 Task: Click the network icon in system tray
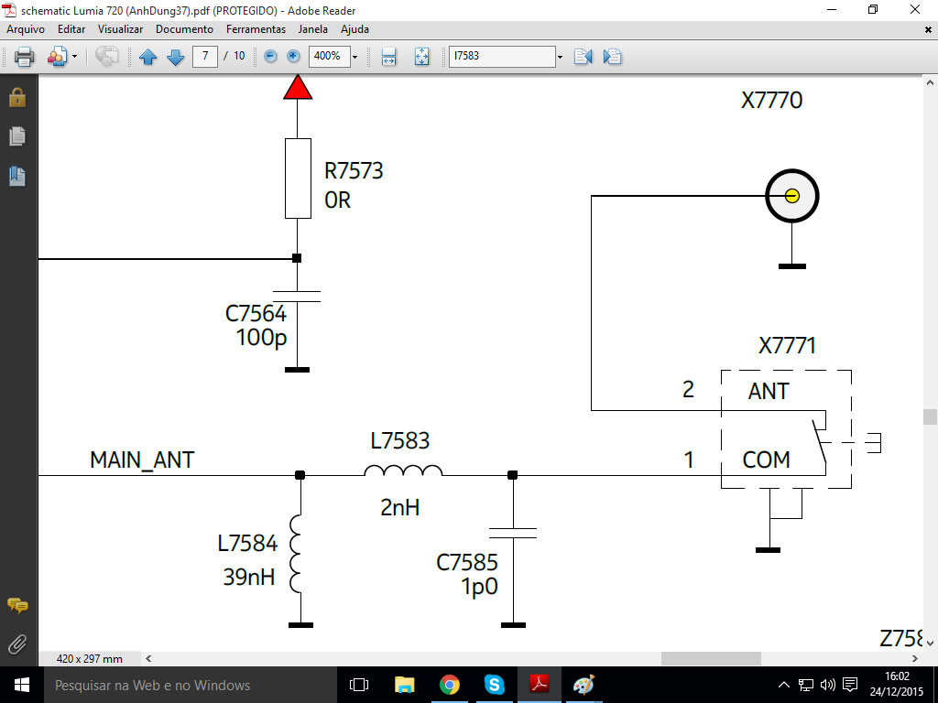pyautogui.click(x=806, y=685)
